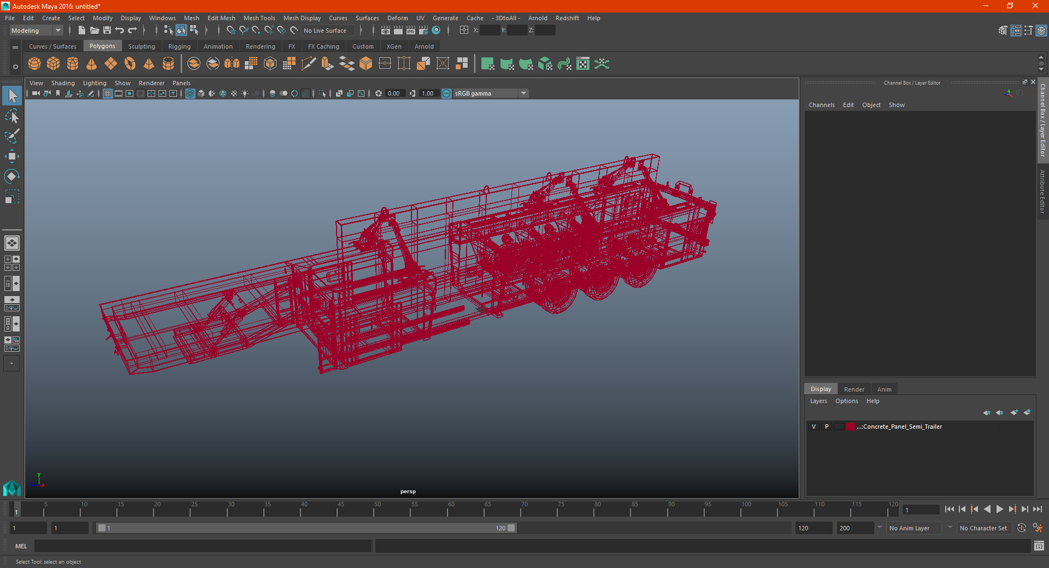Switch to the Render layer tab
Image resolution: width=1049 pixels, height=568 pixels.
pyautogui.click(x=854, y=389)
